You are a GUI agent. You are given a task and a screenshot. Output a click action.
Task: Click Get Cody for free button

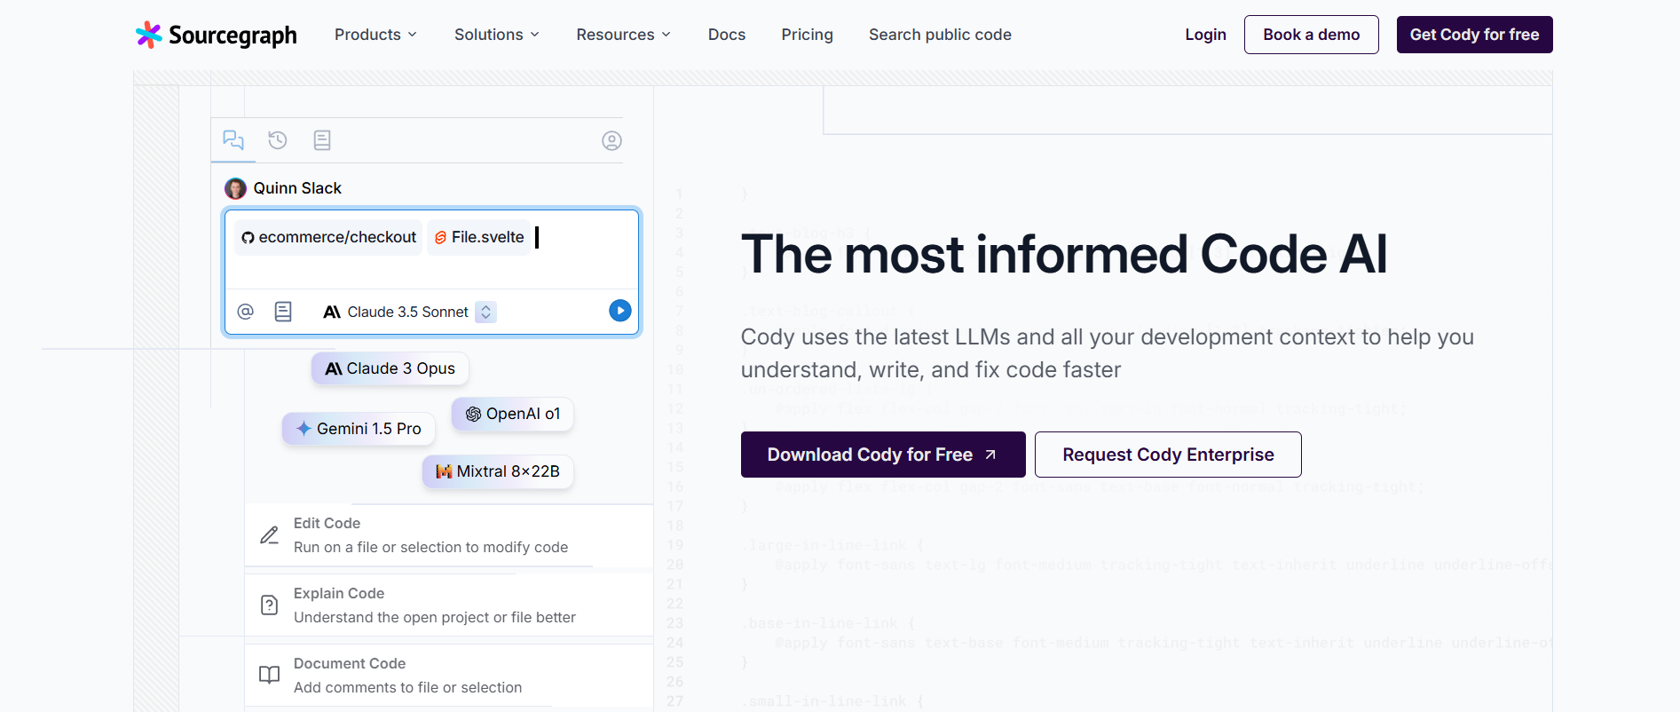point(1475,35)
